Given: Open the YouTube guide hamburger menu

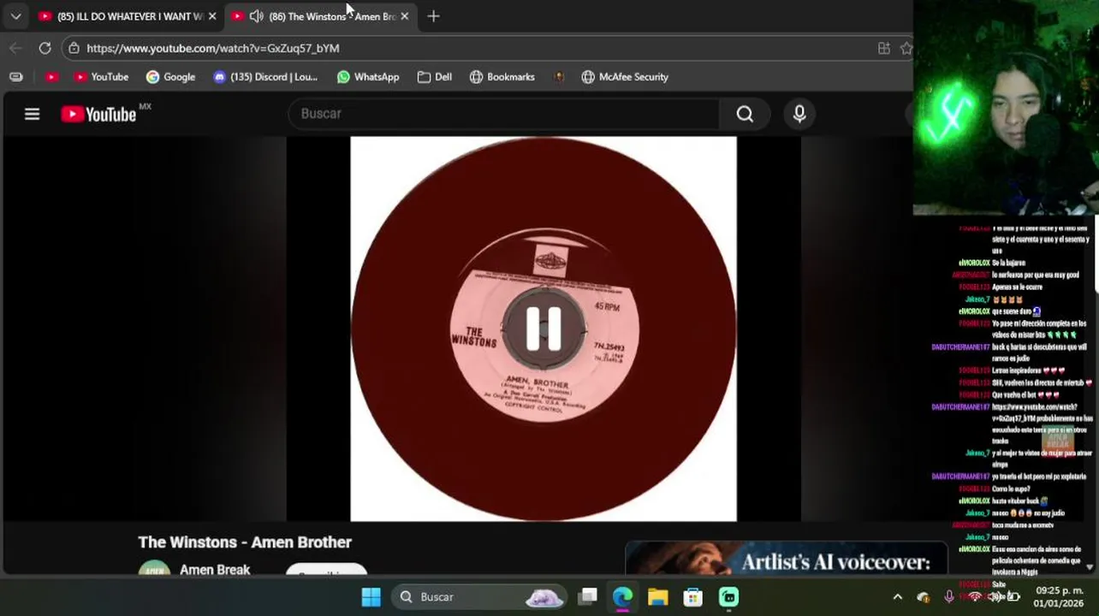Looking at the screenshot, I should point(32,114).
